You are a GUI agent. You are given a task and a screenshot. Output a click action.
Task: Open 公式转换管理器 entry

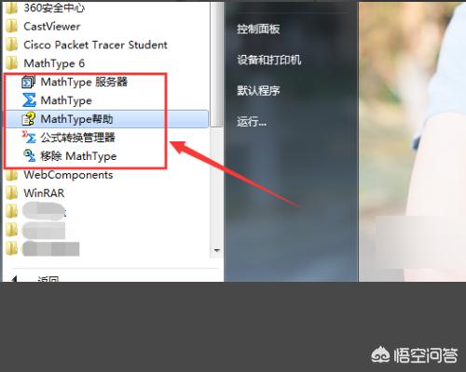77,138
